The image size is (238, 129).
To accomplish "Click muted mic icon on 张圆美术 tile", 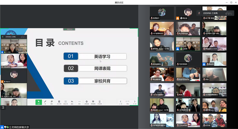I will click(152, 18).
